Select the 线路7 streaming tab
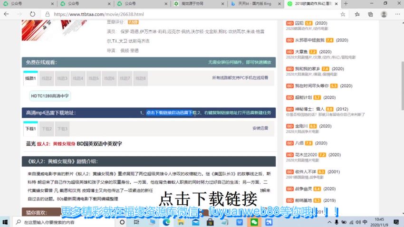The height and width of the screenshot is (227, 404). coord(125,78)
